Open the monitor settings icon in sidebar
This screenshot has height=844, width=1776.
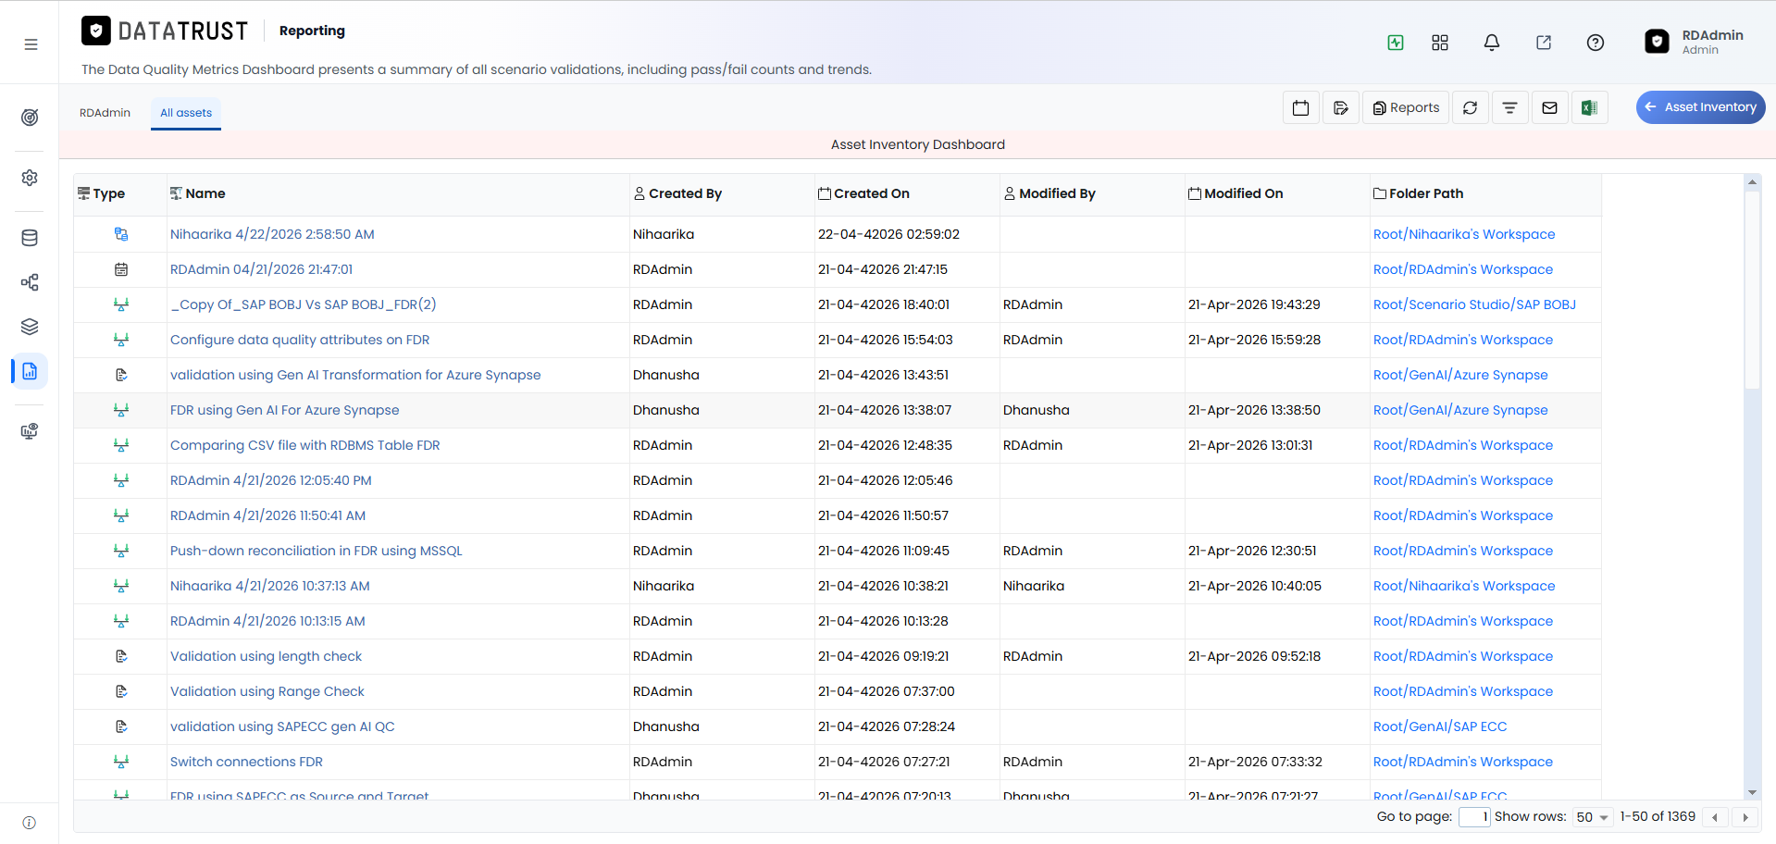point(30,431)
